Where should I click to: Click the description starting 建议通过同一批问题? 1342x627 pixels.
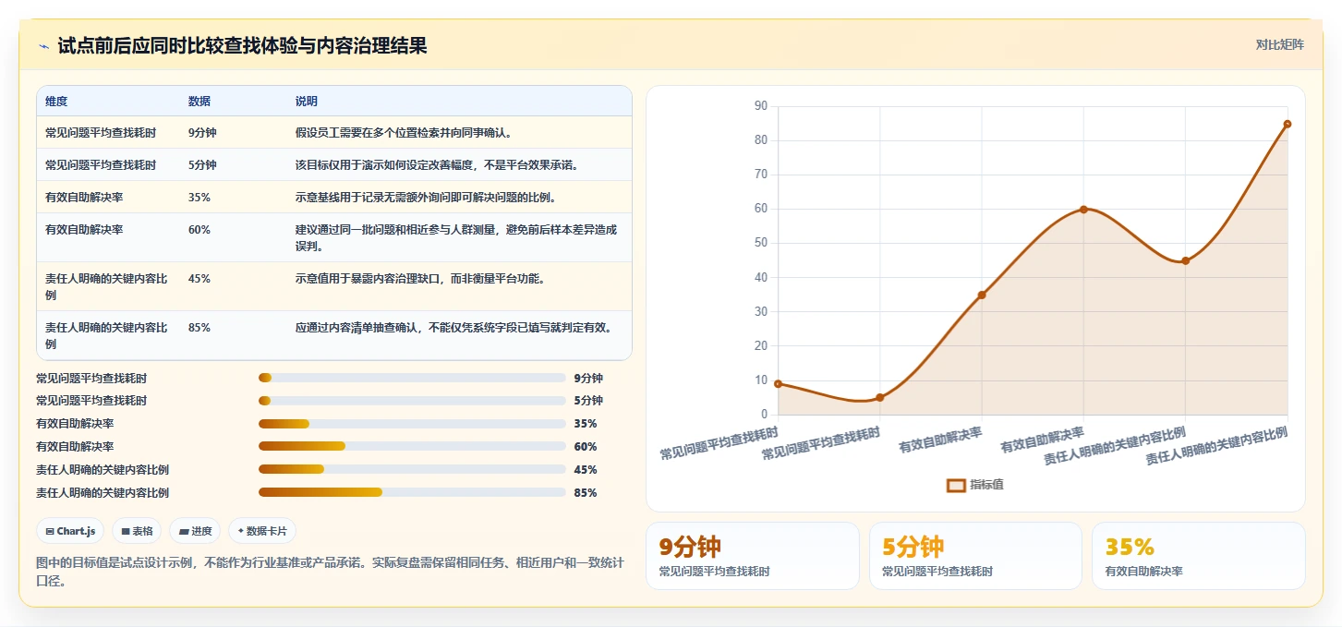pos(456,238)
